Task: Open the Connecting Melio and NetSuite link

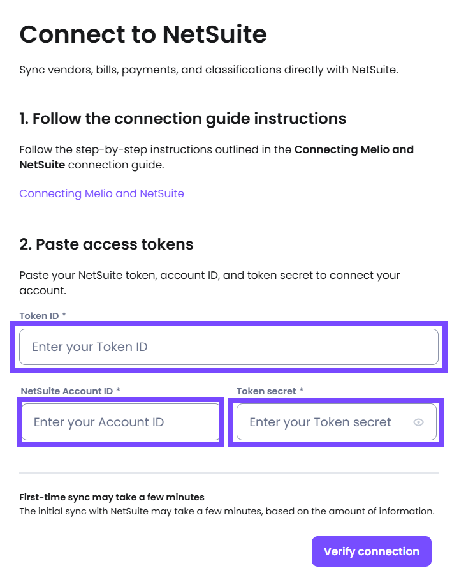Action: pos(101,193)
